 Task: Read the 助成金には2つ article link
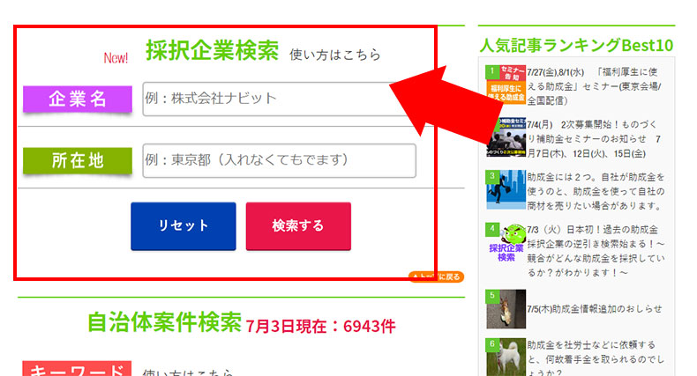click(595, 190)
